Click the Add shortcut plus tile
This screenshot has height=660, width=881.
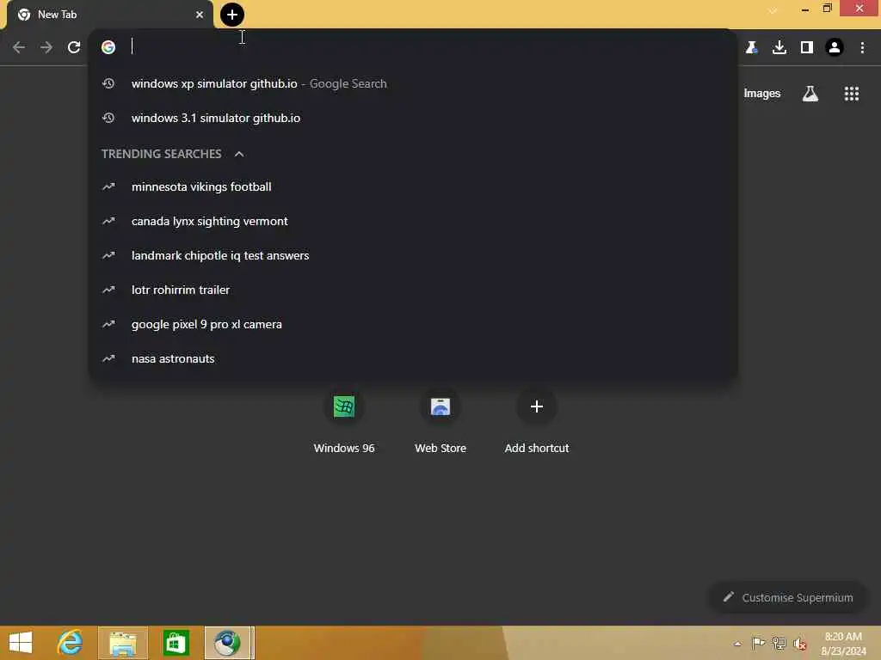537,421
